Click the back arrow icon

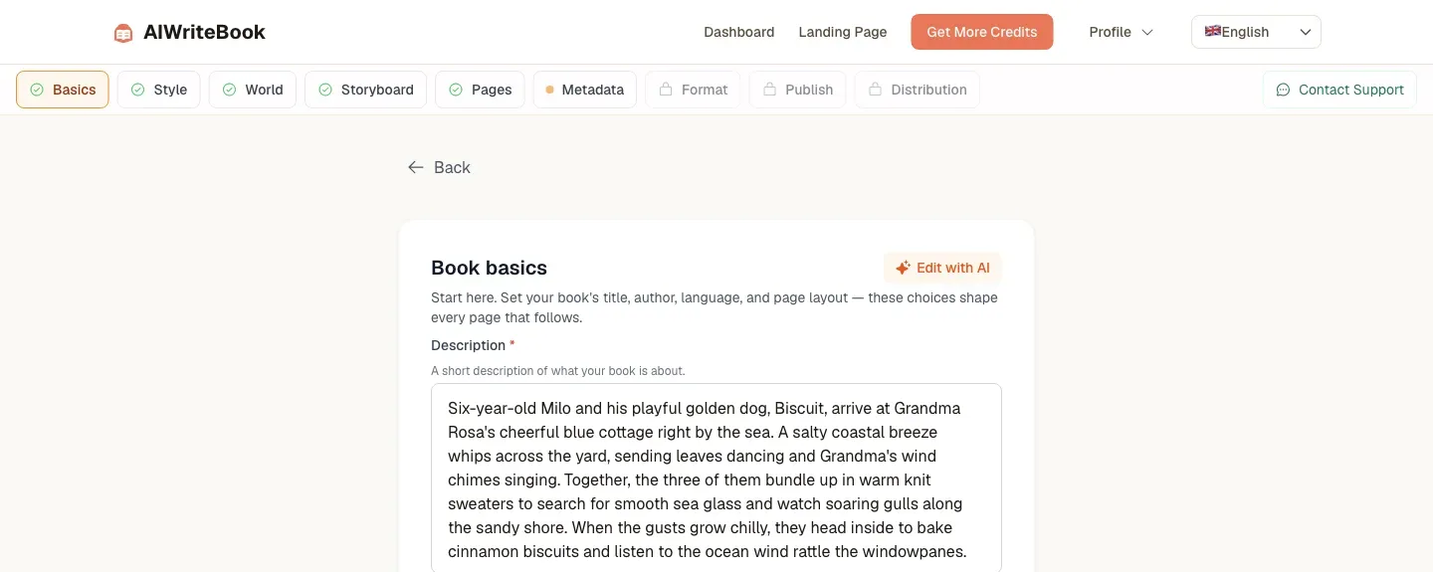click(x=416, y=167)
